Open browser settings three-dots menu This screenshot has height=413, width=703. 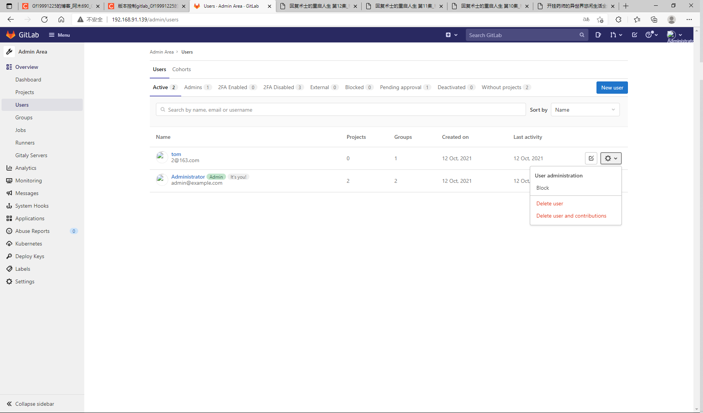[x=689, y=20]
